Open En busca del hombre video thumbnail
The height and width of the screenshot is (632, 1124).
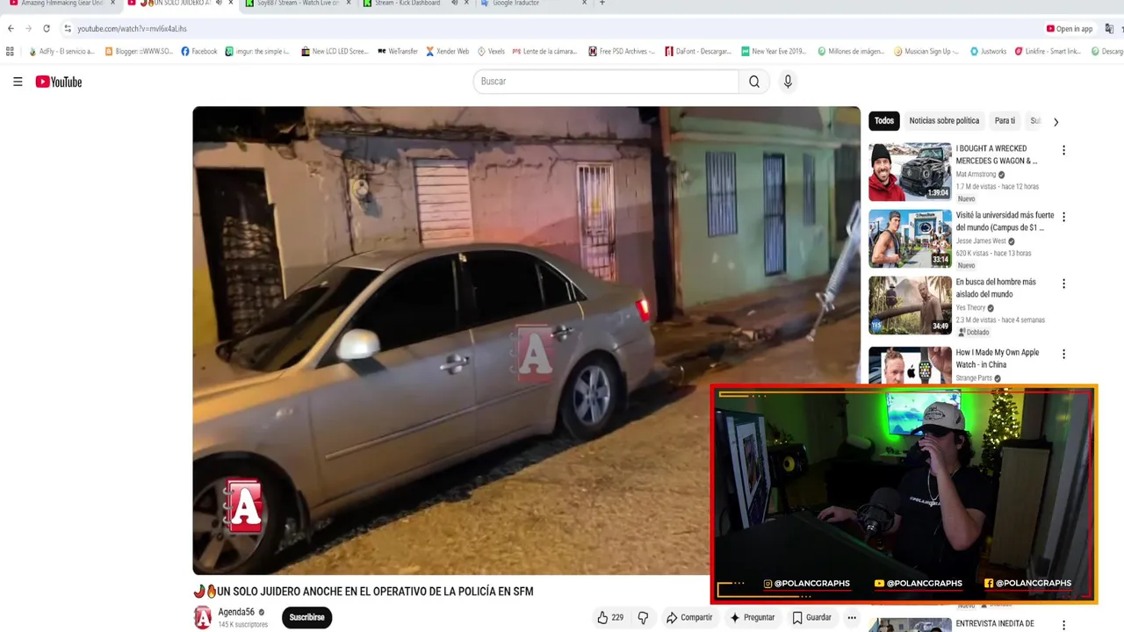(x=910, y=305)
